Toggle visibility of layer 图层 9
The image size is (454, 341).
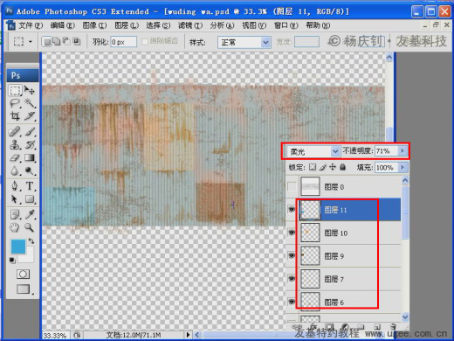click(x=292, y=255)
